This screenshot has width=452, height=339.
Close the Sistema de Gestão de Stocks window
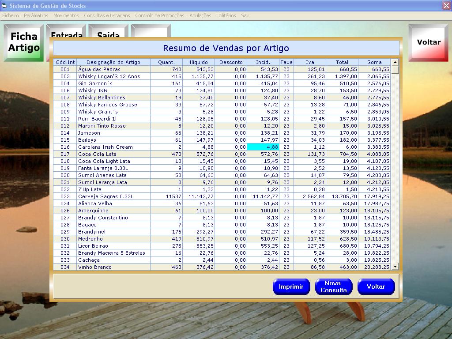tap(446, 6)
